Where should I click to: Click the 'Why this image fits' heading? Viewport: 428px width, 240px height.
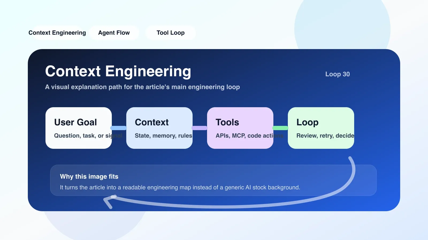pyautogui.click(x=89, y=177)
